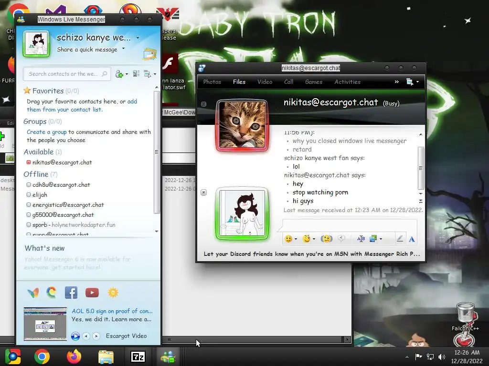Expand the add contact dropdown arrow

[x=127, y=74]
